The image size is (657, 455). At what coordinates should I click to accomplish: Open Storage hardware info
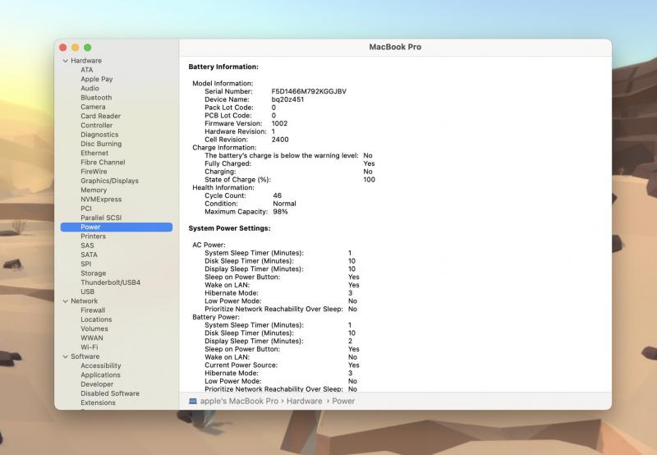[93, 273]
